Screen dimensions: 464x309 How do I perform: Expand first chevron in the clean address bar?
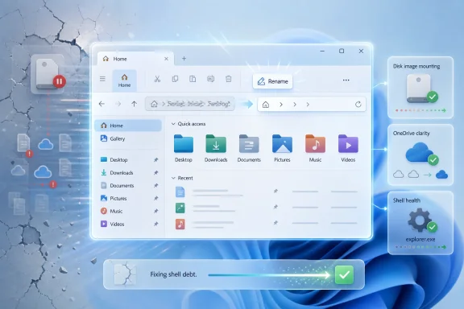[281, 105]
